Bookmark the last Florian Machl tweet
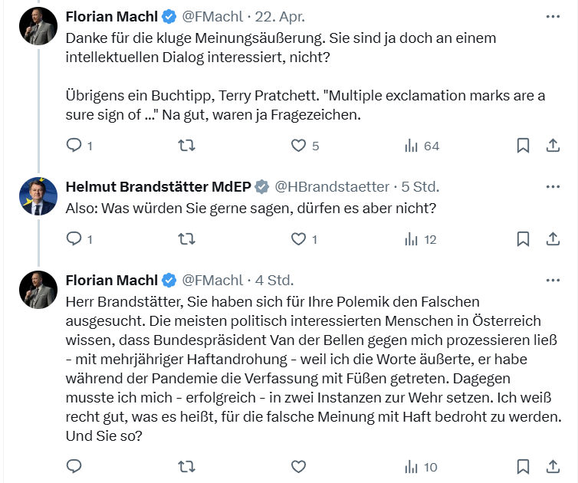The image size is (578, 483). [x=523, y=466]
